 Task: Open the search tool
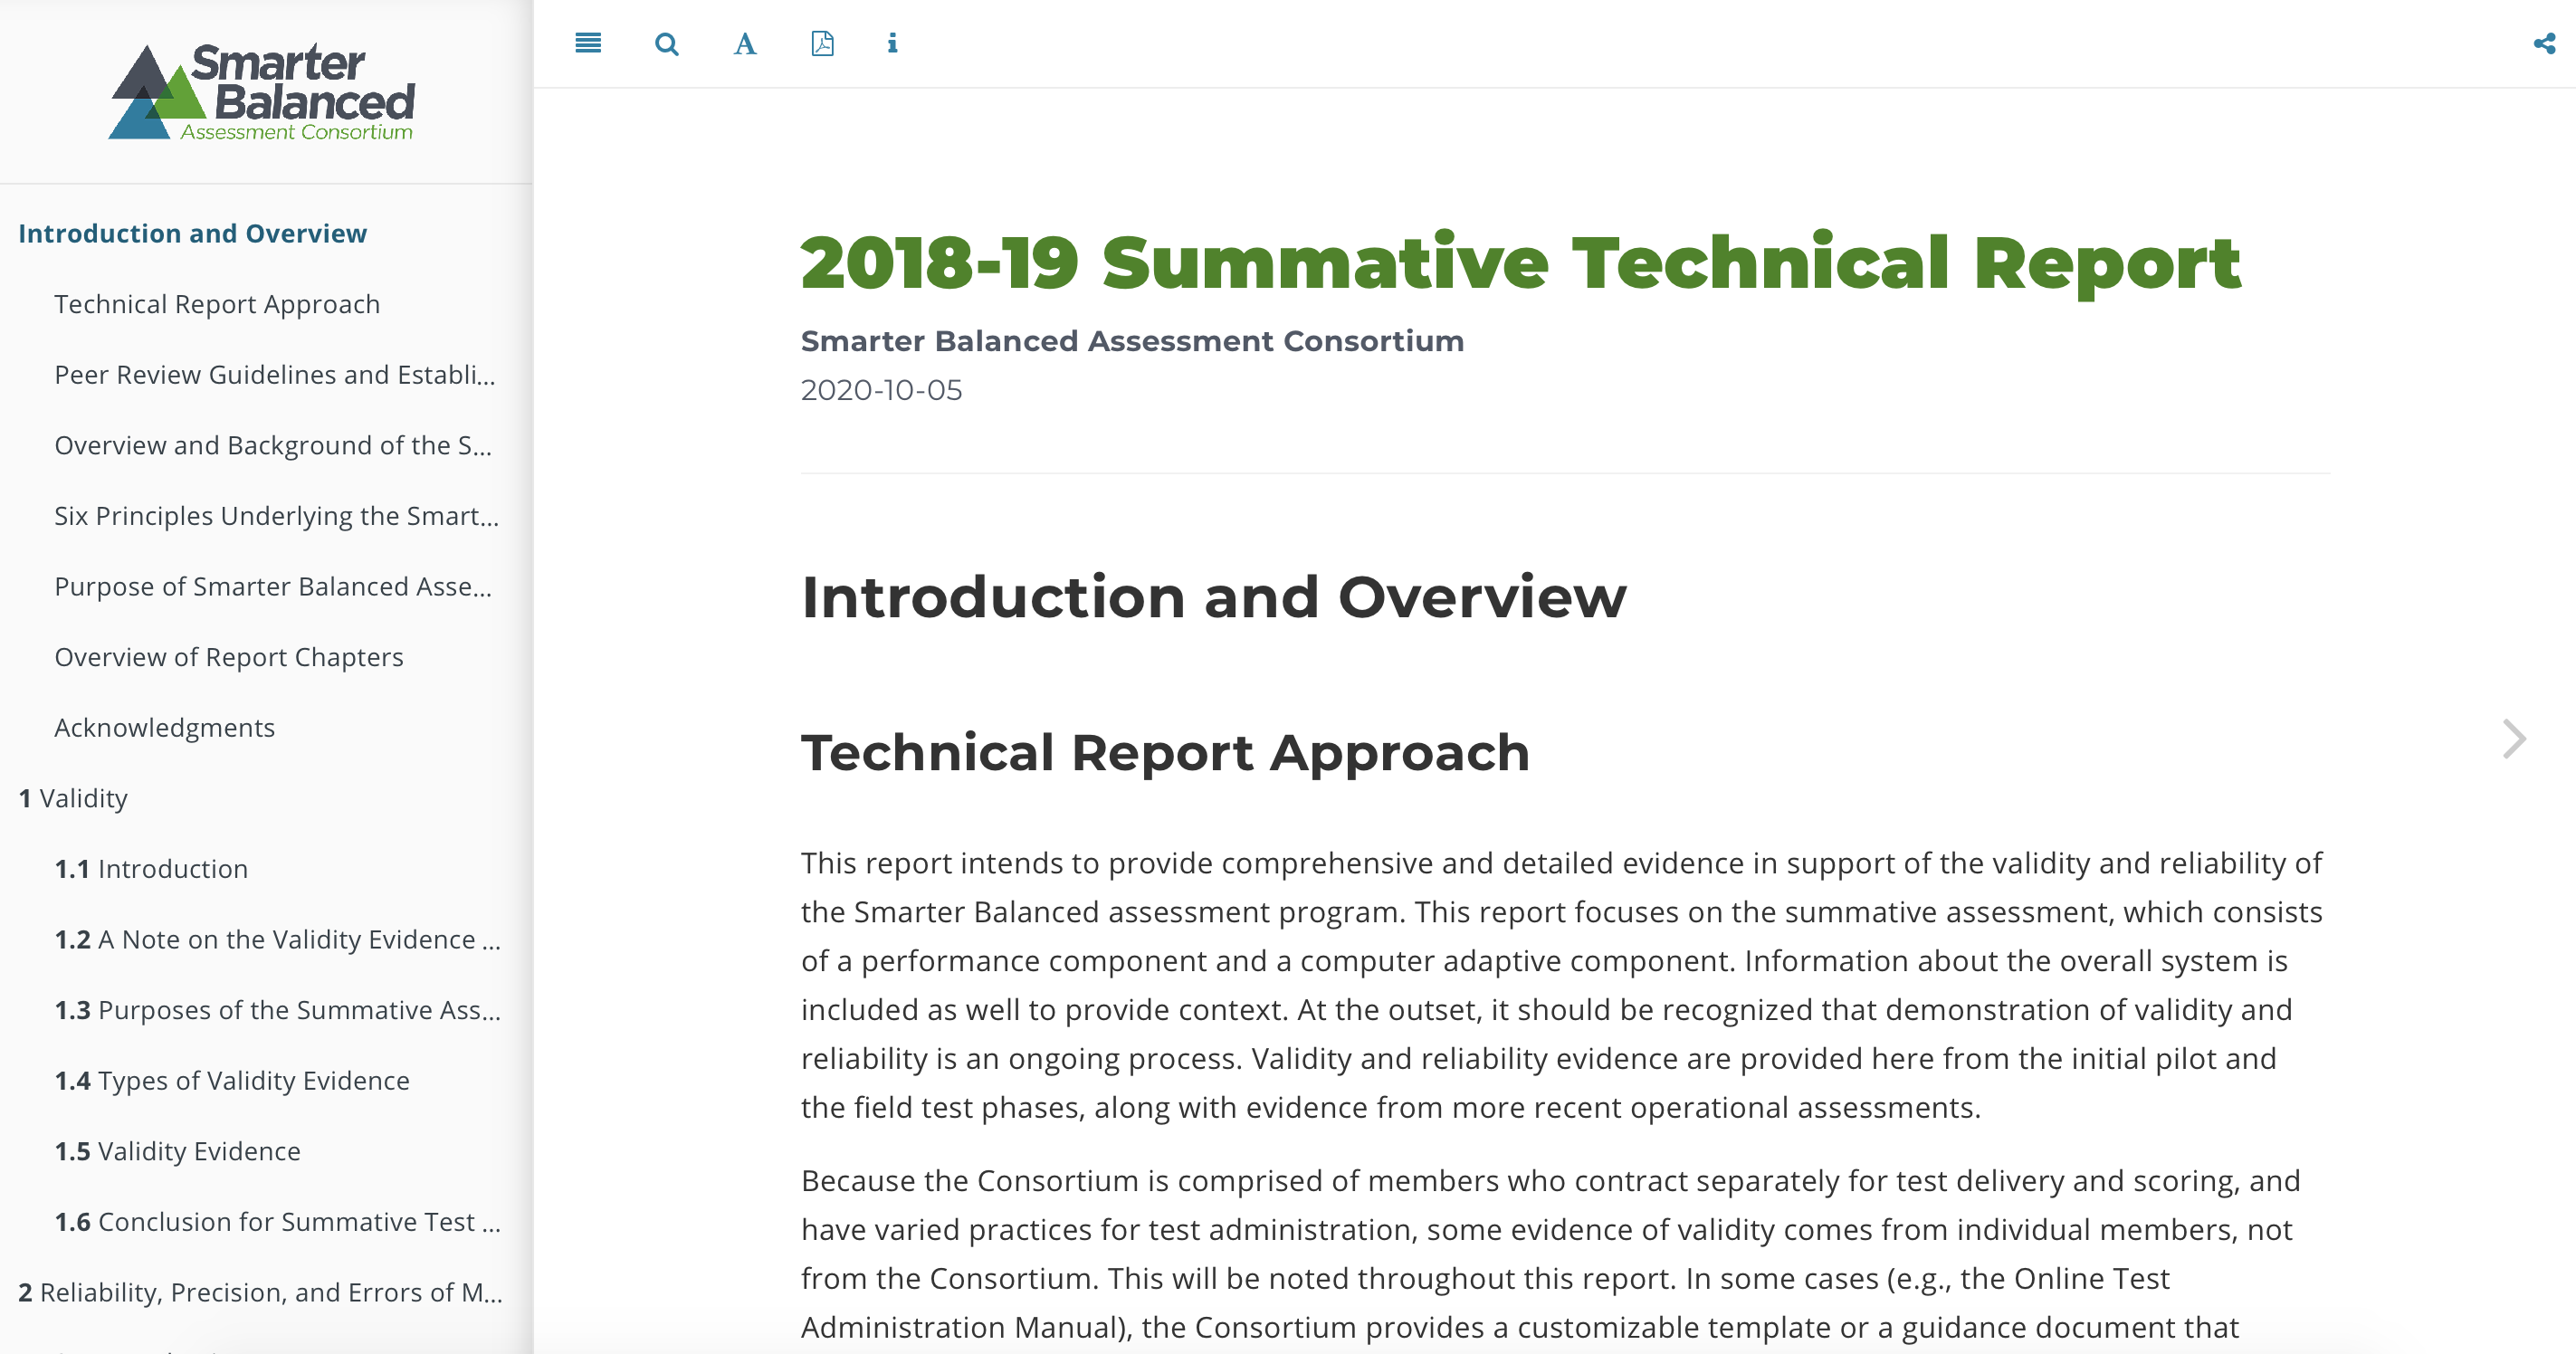(667, 44)
